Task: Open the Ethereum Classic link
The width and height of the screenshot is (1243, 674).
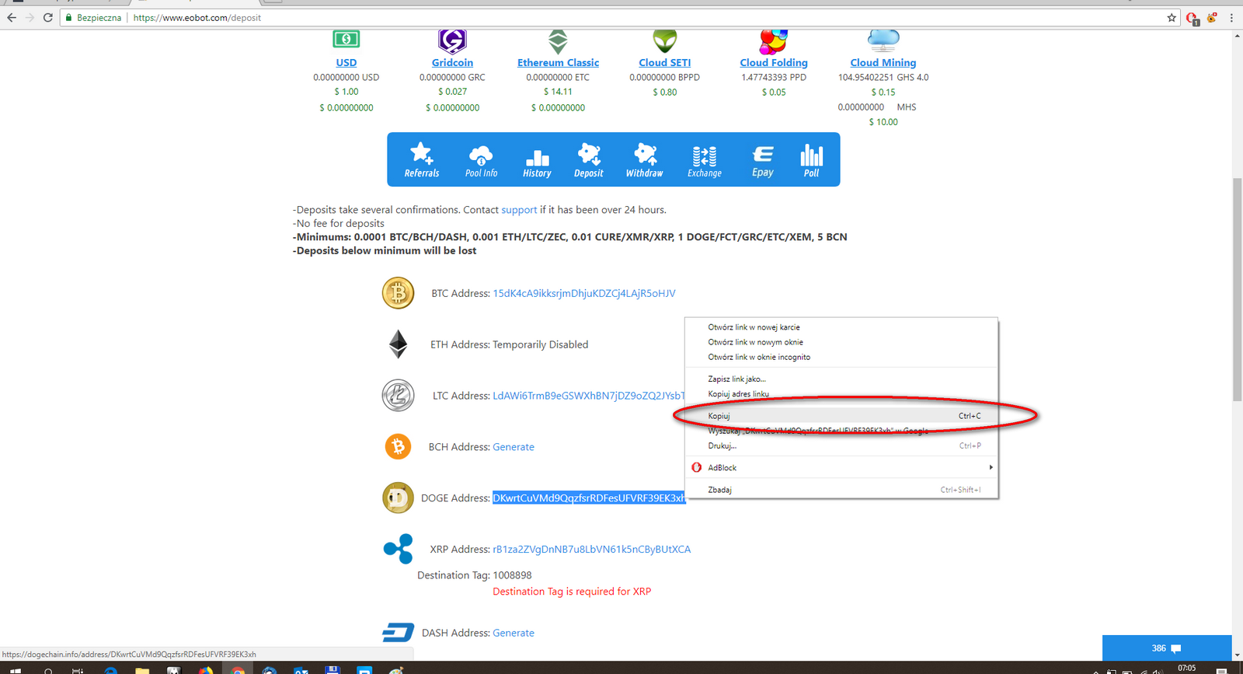Action: coord(558,62)
